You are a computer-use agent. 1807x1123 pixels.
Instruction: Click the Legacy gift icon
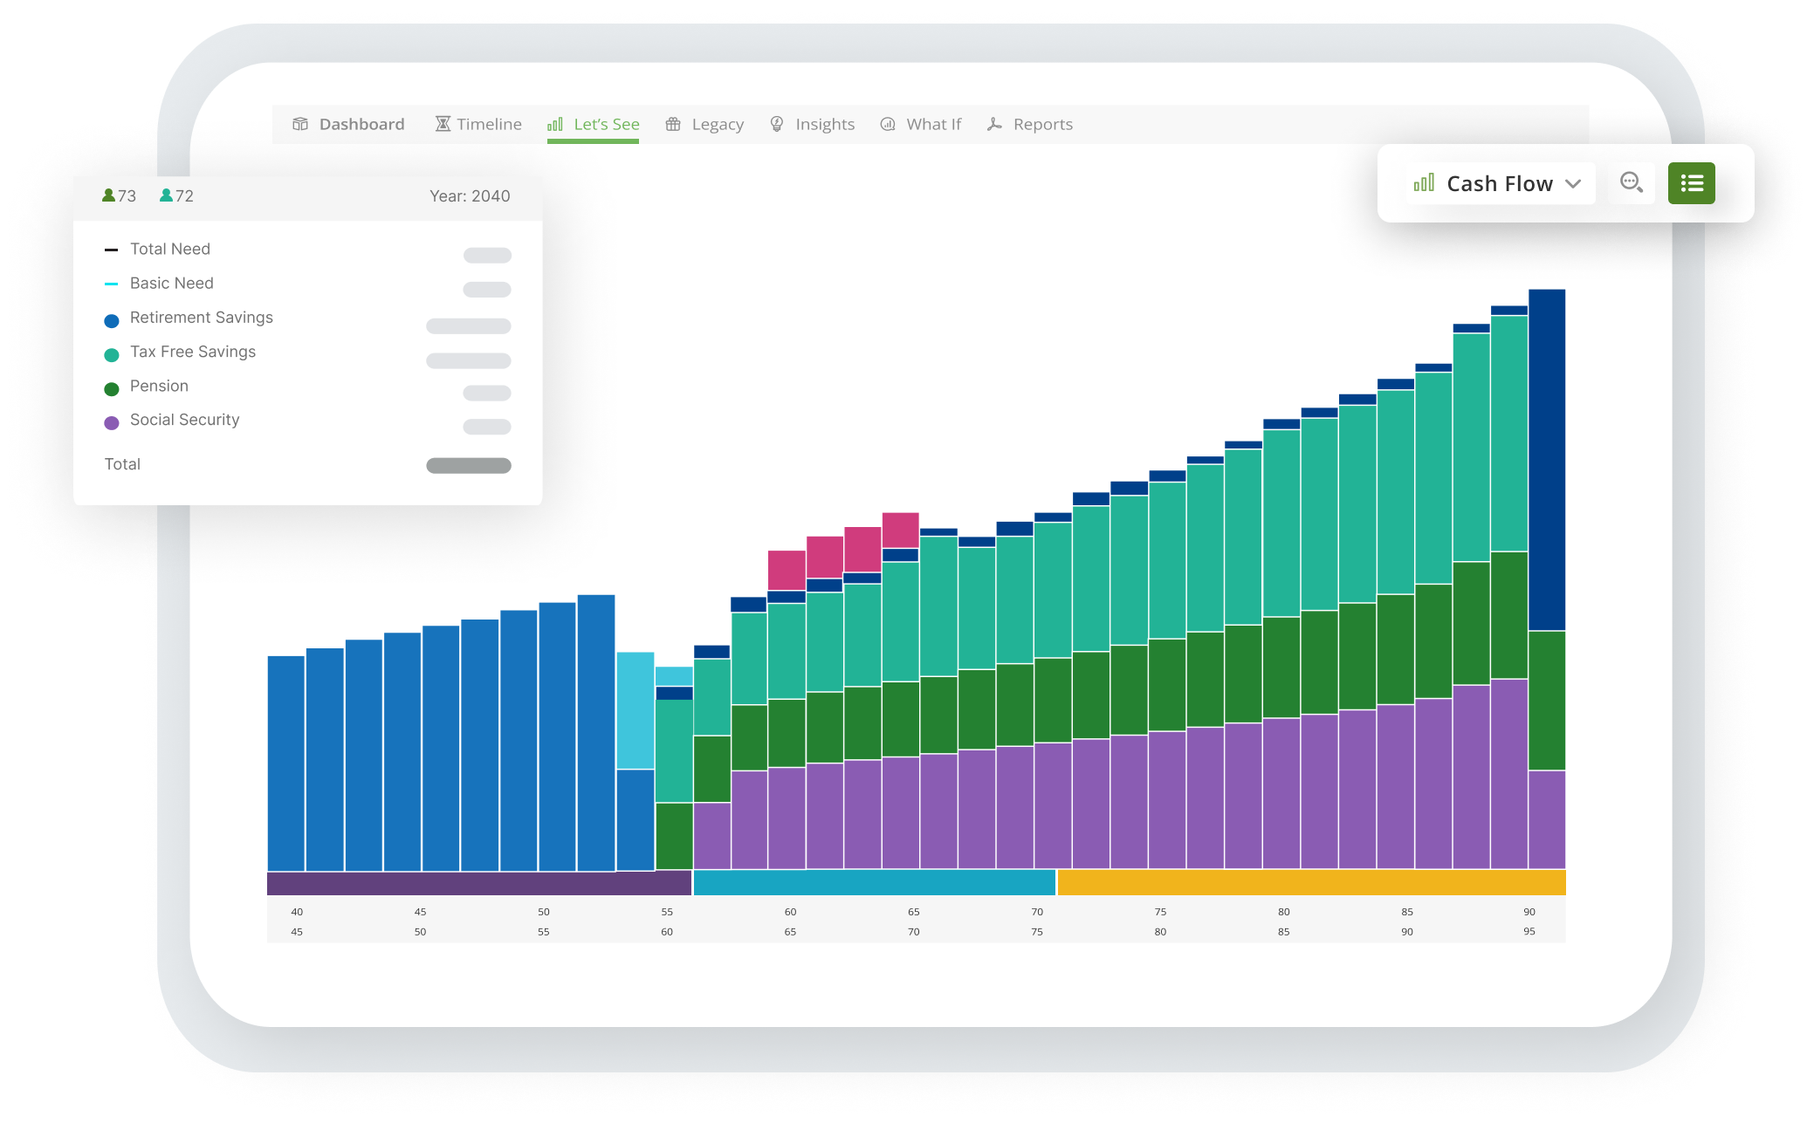[673, 124]
